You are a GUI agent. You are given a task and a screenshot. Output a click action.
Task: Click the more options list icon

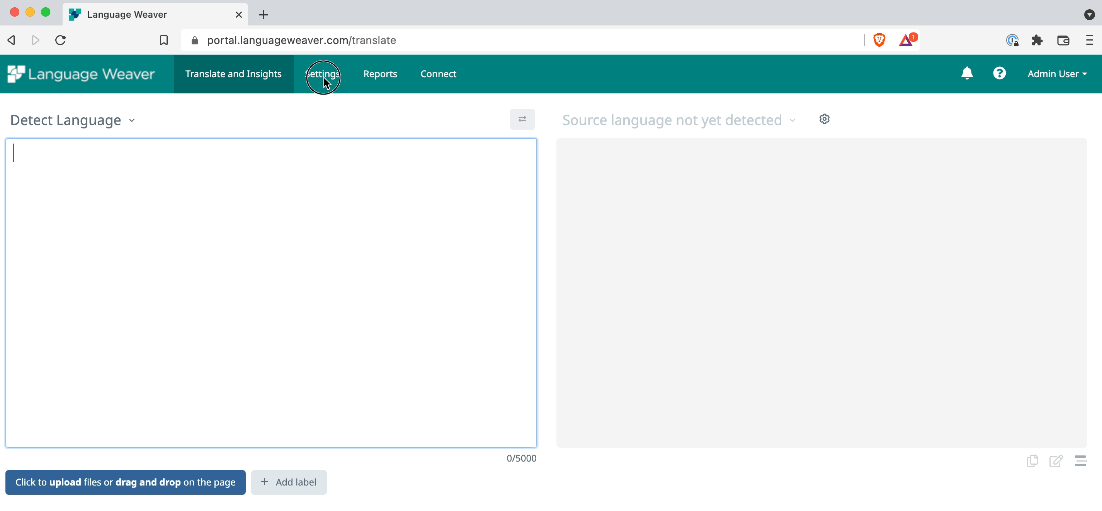coord(1080,461)
